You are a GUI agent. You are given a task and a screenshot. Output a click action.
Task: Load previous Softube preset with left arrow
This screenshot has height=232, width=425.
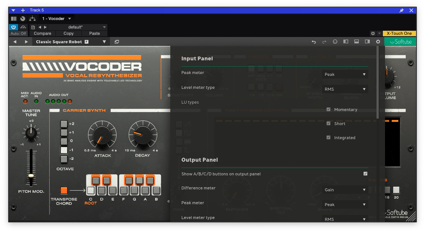pyautogui.click(x=15, y=42)
